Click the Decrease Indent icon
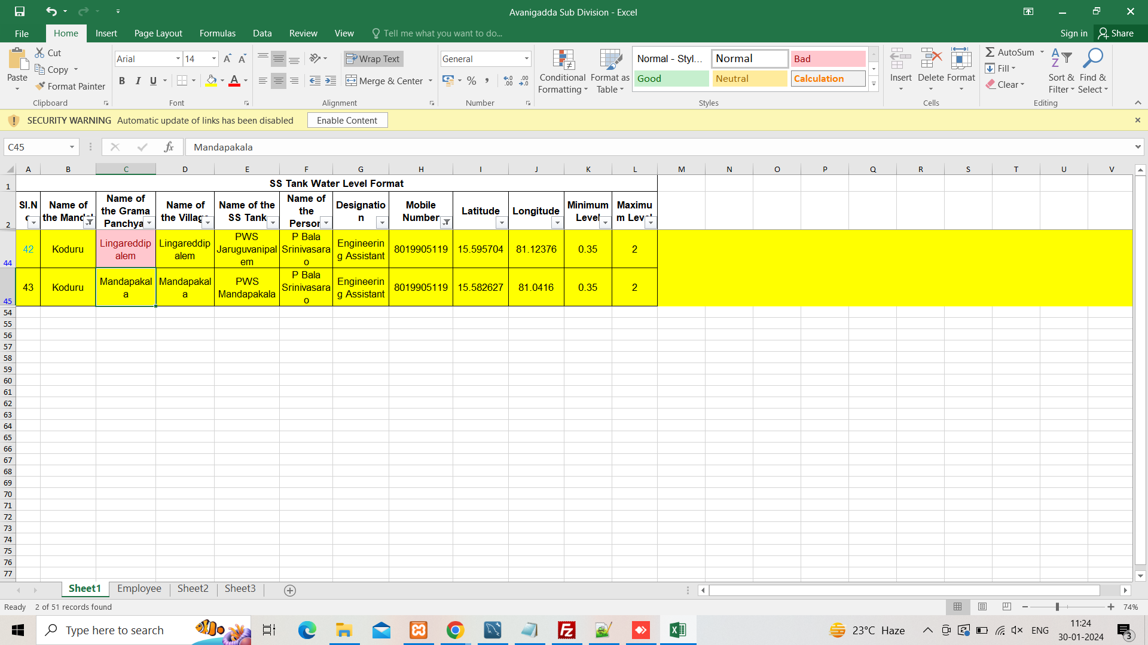The image size is (1148, 645). click(315, 81)
